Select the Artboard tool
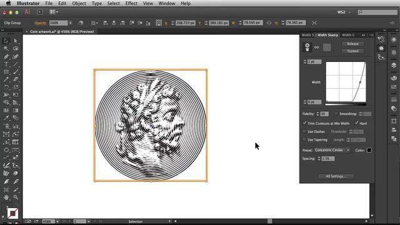Image resolution: width=400 pixels, height=225 pixels. coord(6,189)
